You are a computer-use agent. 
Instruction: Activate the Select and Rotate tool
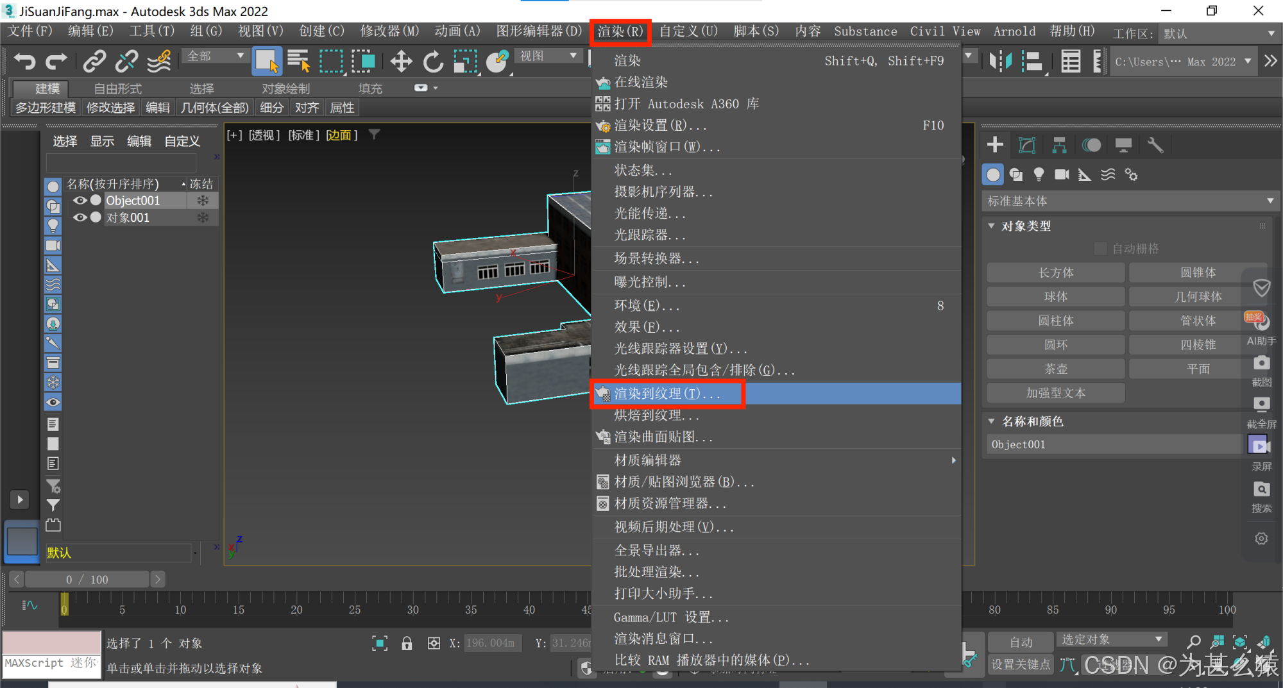point(433,62)
